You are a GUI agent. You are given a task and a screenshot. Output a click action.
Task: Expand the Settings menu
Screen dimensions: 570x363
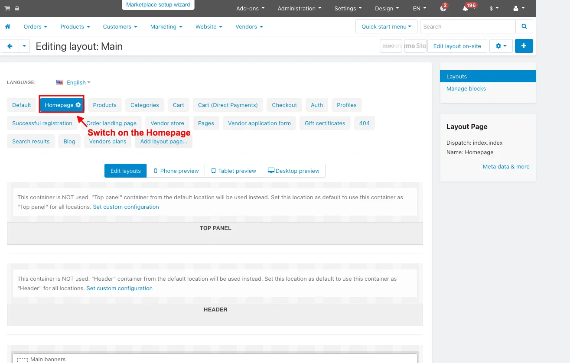tap(348, 8)
